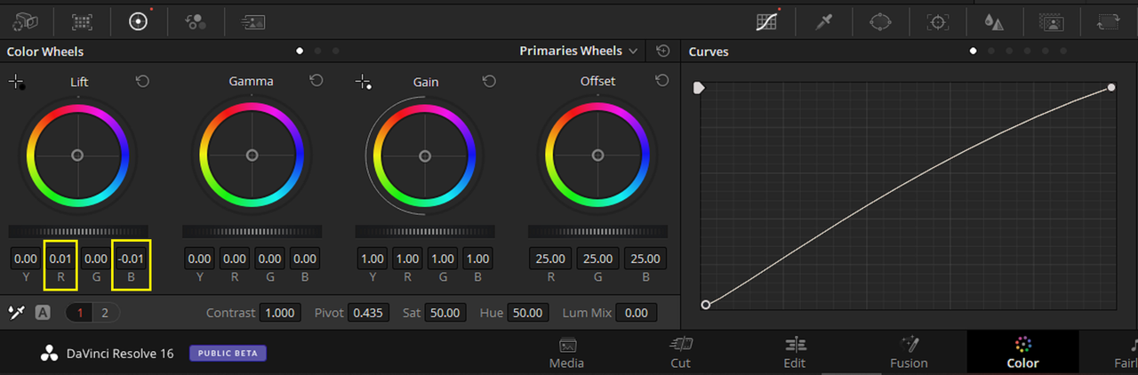Click the curve's top-left arrow handle
The image size is (1138, 375).
699,88
